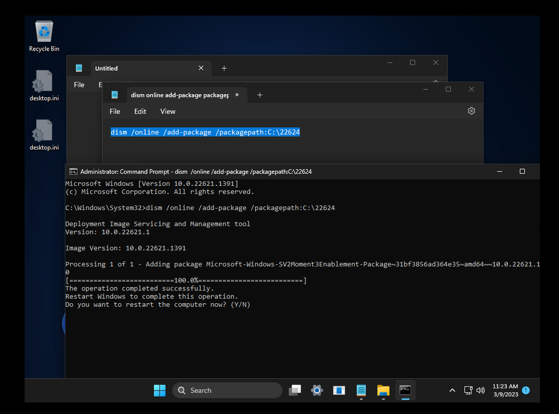The height and width of the screenshot is (414, 559).
Task: Click the highlighted dism command text in Notepad
Action: [x=205, y=132]
